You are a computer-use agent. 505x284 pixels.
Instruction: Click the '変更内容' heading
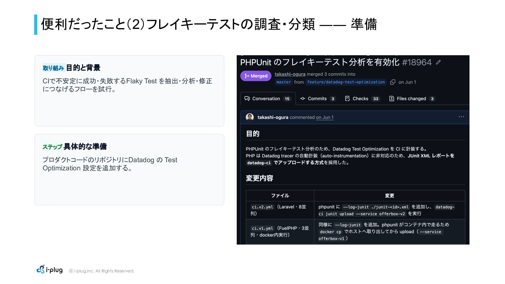(x=259, y=178)
